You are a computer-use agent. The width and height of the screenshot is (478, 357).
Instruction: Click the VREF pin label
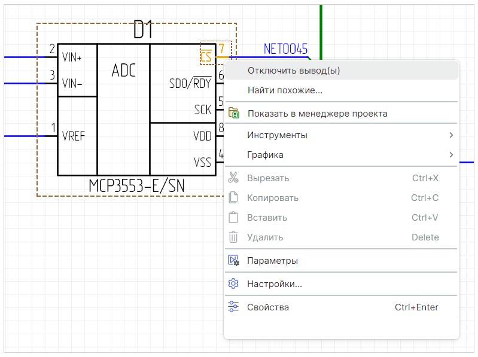(x=74, y=136)
